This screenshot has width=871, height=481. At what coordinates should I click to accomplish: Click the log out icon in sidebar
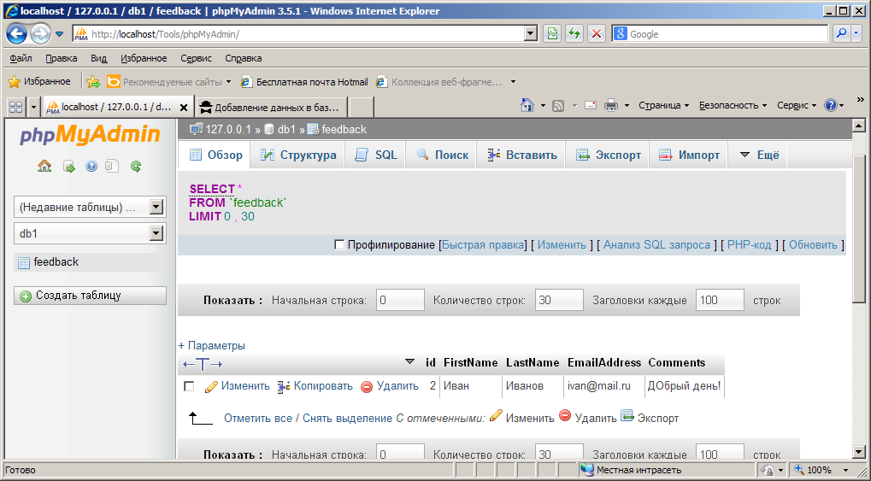tap(69, 166)
